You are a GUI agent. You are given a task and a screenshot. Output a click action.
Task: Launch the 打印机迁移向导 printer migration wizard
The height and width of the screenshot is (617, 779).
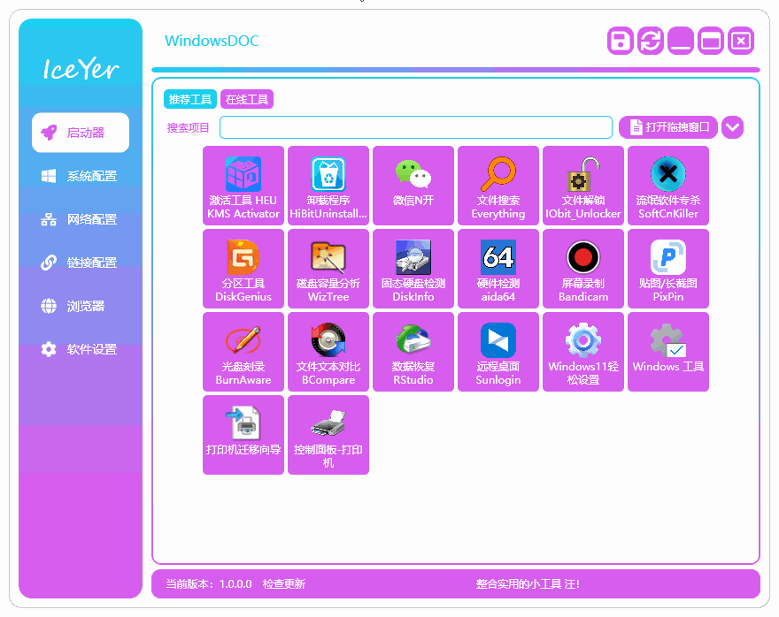243,435
